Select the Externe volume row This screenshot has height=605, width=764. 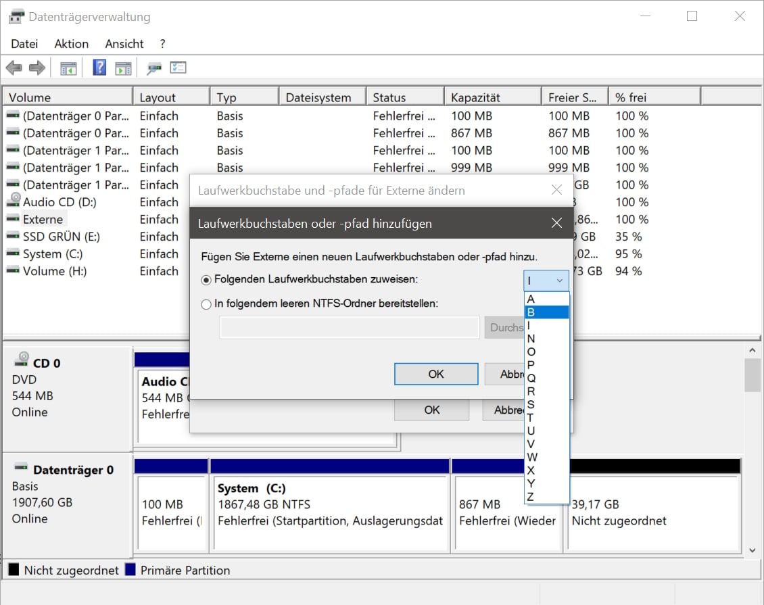click(x=43, y=219)
